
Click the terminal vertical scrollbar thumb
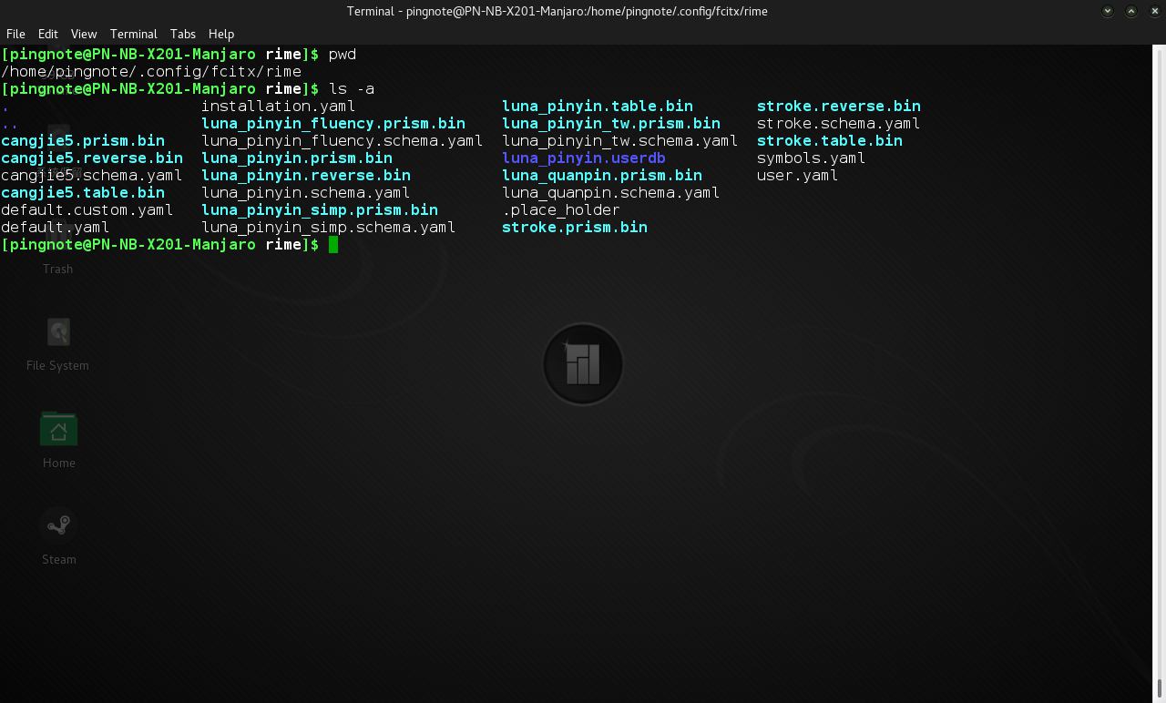pyautogui.click(x=1159, y=689)
